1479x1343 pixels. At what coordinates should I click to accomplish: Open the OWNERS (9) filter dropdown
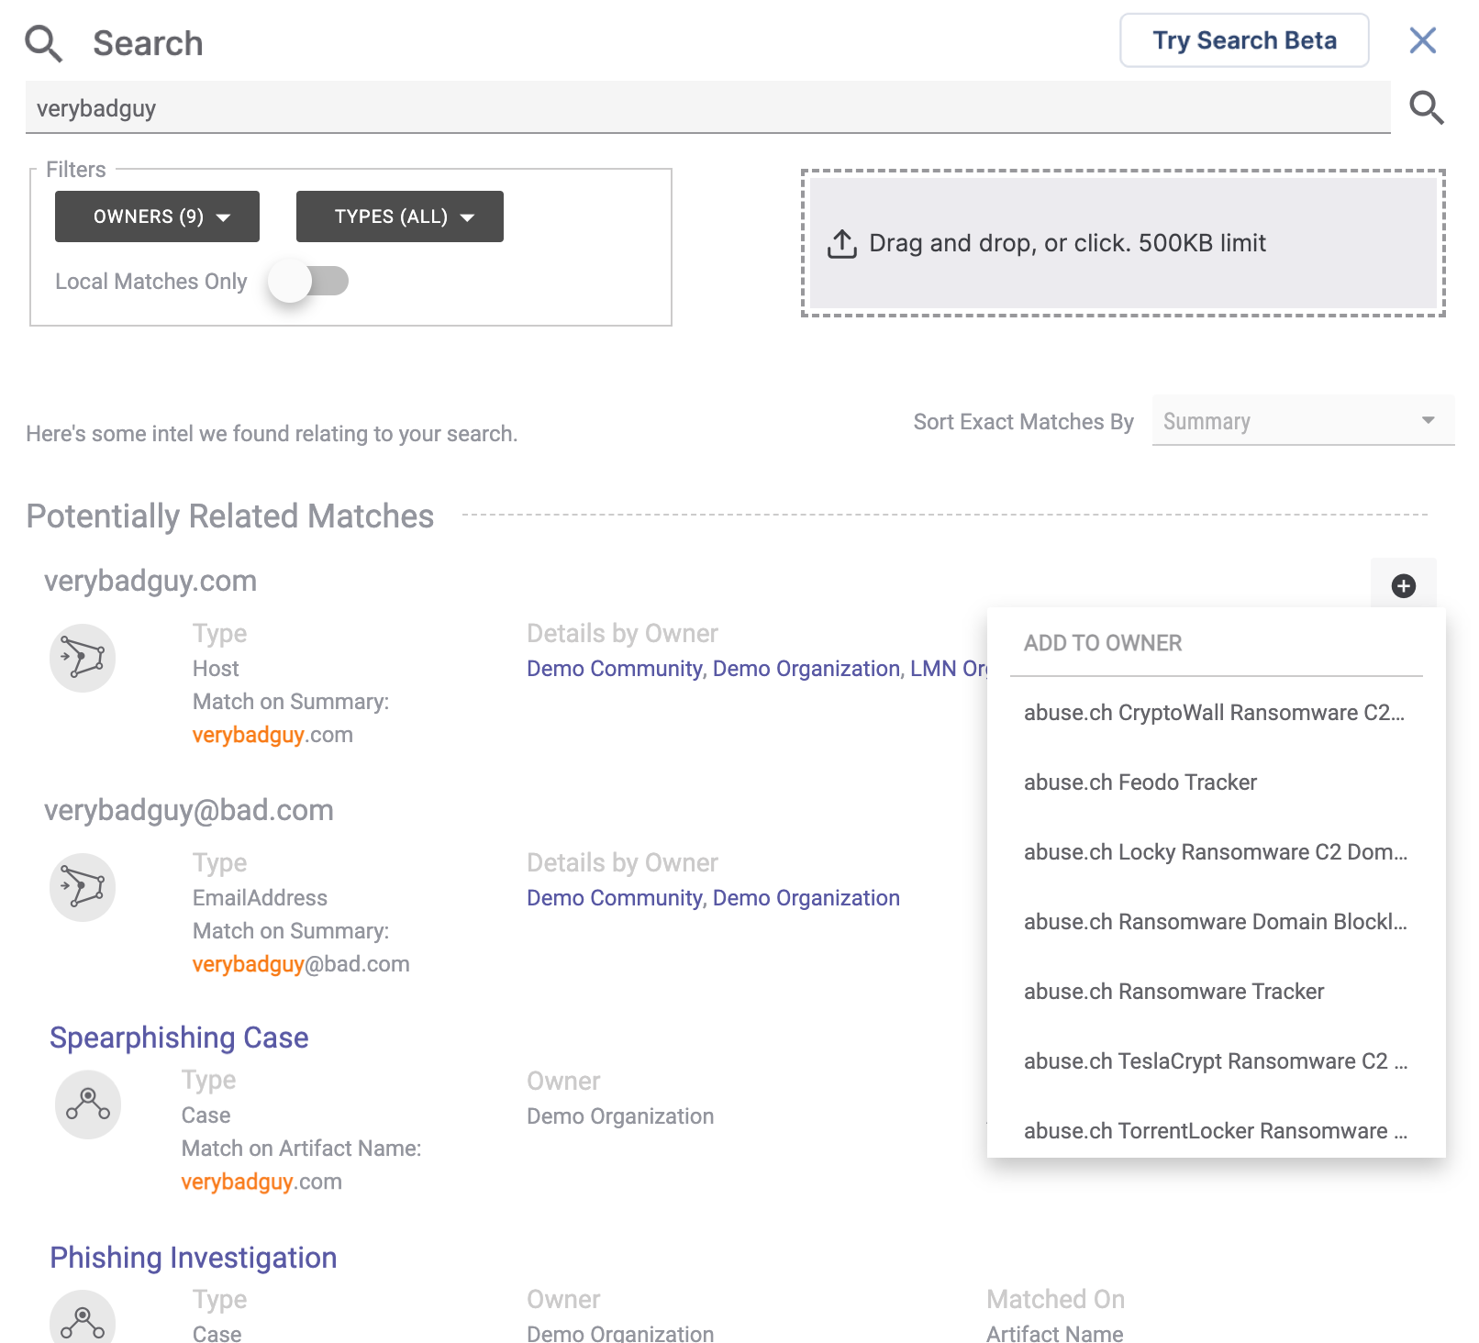pos(157,216)
